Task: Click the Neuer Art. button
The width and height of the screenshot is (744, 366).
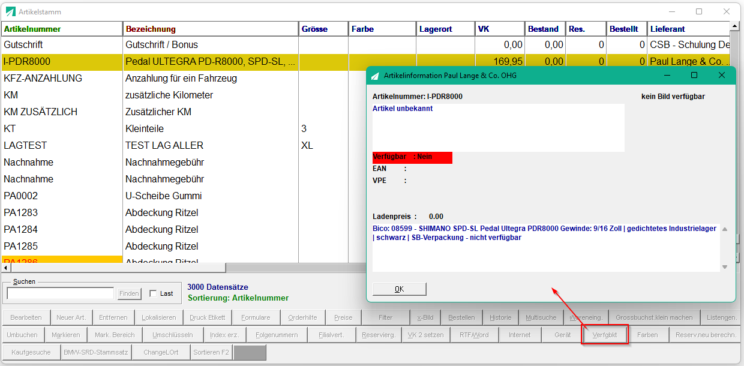Action: (x=71, y=317)
